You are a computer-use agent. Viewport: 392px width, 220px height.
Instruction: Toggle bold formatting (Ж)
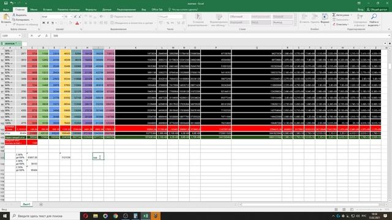click(x=43, y=23)
